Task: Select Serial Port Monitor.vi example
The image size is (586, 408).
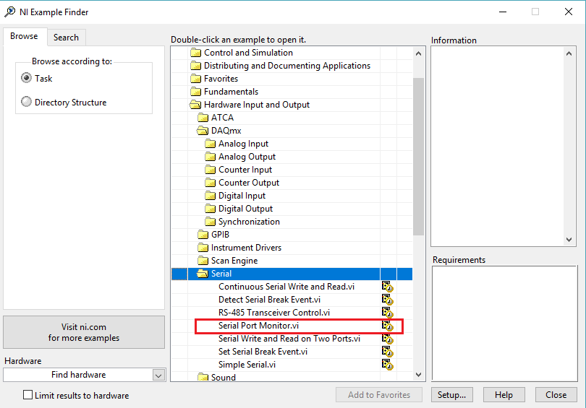Action: [x=258, y=326]
